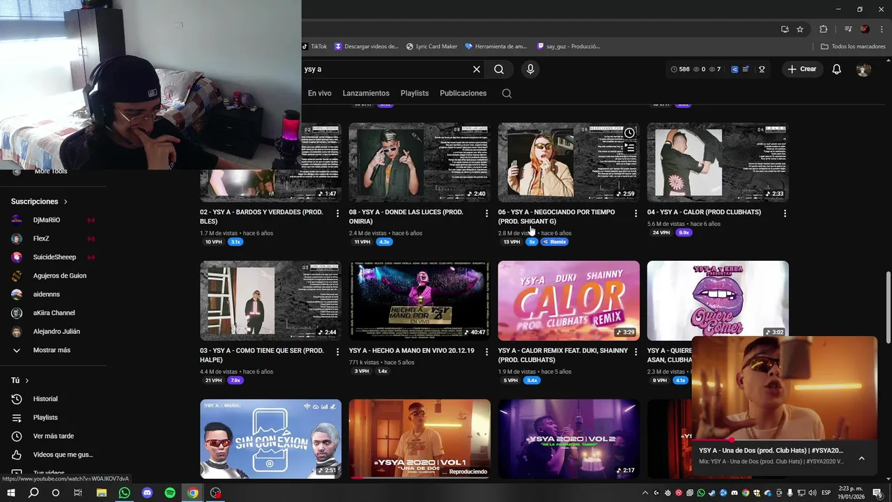Switch to the Publicaciones tab
The image size is (892, 502).
(x=463, y=93)
